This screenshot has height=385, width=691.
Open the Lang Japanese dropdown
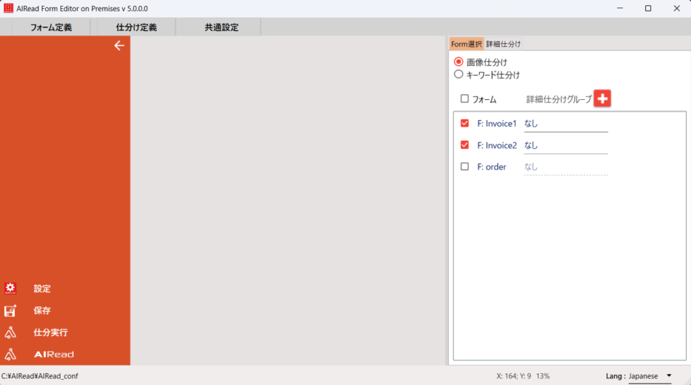[650, 376]
